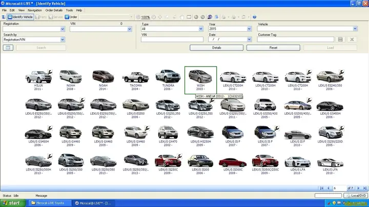Expand the Search by Registration/VIN dropdown
Image resolution: width=369 pixels, height=207 pixels.
[63, 39]
